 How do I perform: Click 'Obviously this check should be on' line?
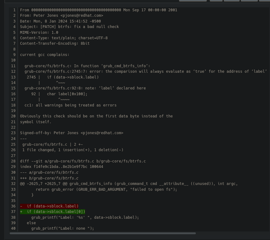pyautogui.click(x=96, y=116)
